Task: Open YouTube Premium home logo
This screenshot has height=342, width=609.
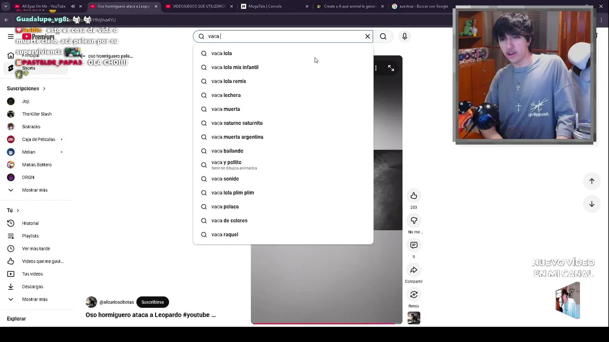Action: (38, 37)
